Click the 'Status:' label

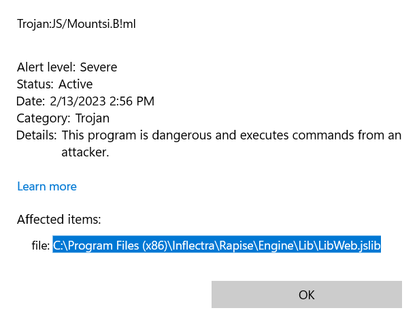[x=35, y=84]
